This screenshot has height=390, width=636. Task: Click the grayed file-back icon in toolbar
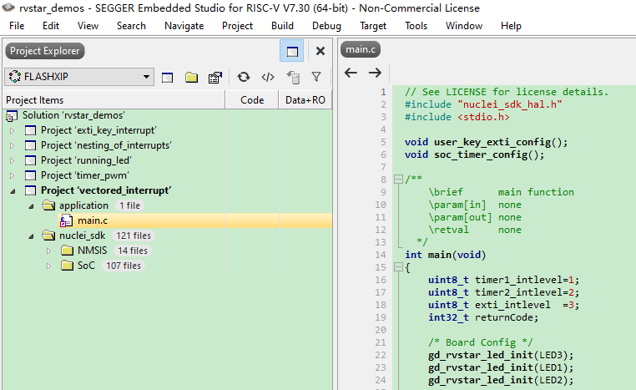pos(293,77)
